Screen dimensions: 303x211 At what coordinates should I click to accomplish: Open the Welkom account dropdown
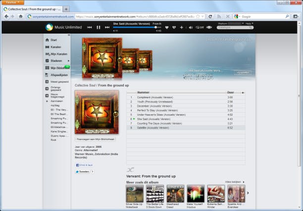[x=231, y=24]
